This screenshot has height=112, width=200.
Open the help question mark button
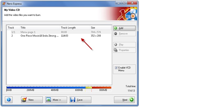pyautogui.click(x=9, y=100)
